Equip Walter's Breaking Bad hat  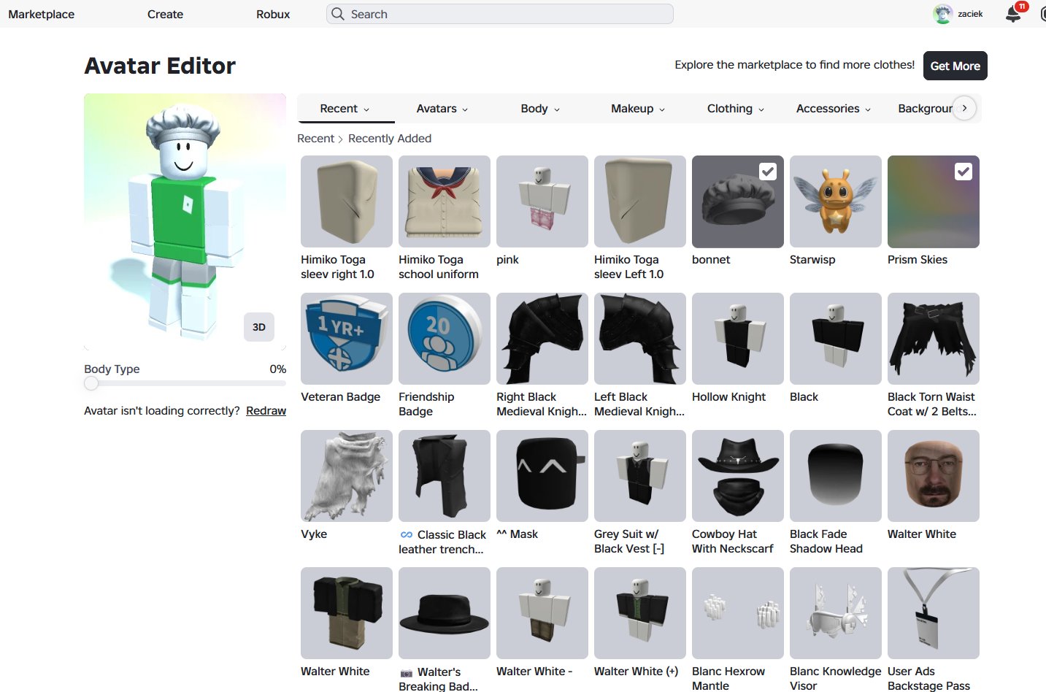pos(445,613)
